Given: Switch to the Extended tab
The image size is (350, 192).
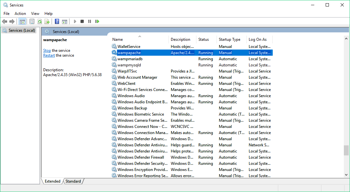Looking at the screenshot, I should tap(53, 181).
